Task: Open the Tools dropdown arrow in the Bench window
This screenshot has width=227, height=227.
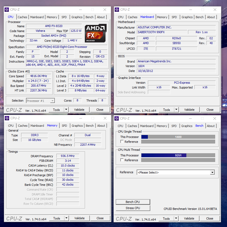Action: tap(176, 218)
